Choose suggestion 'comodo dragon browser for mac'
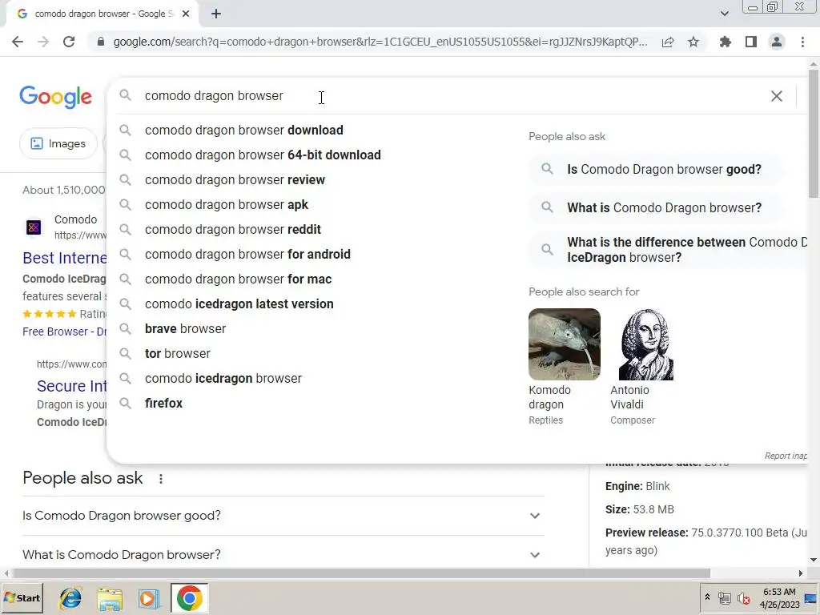Image resolution: width=820 pixels, height=615 pixels. pyautogui.click(x=238, y=279)
